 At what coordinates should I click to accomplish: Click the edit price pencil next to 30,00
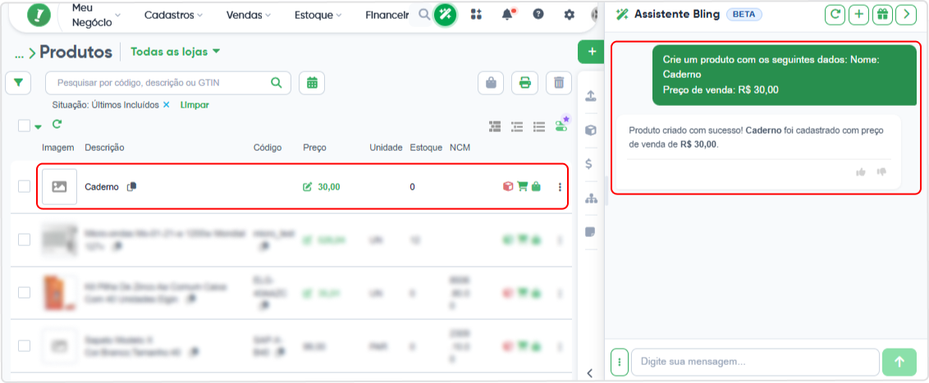pyautogui.click(x=307, y=186)
